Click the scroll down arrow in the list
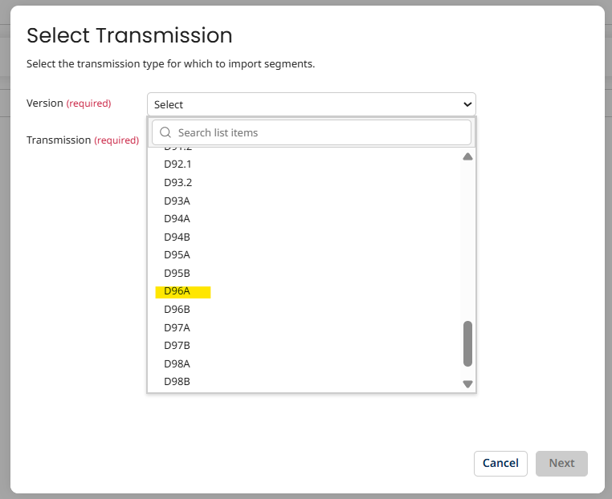This screenshot has height=499, width=612. [467, 384]
